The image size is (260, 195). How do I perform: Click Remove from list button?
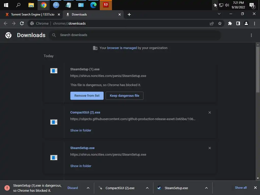(x=87, y=96)
